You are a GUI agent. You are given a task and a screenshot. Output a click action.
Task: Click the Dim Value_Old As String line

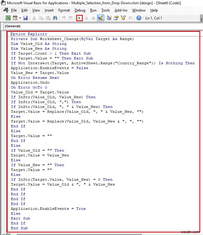pyautogui.click(x=39, y=44)
